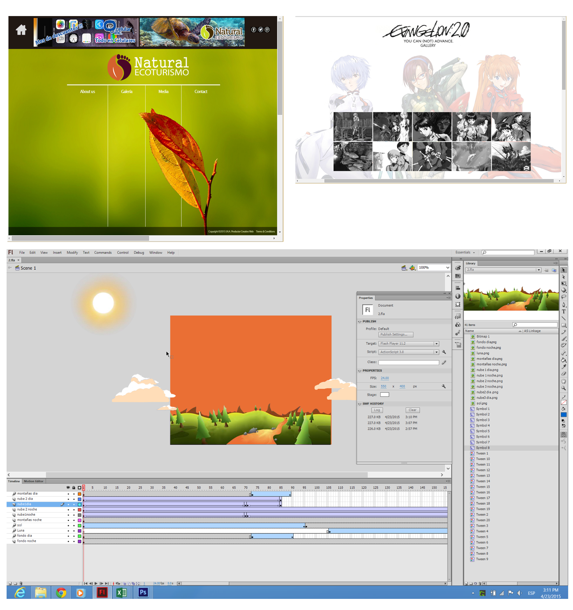573x610 pixels.
Task: Open the Modify menu
Action: (72, 253)
